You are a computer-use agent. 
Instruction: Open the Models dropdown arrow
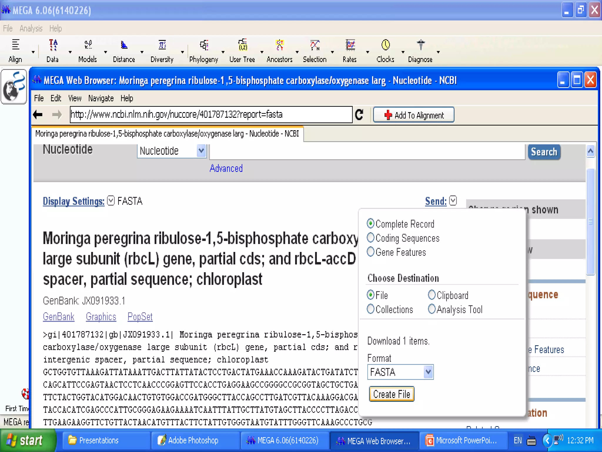coord(105,52)
